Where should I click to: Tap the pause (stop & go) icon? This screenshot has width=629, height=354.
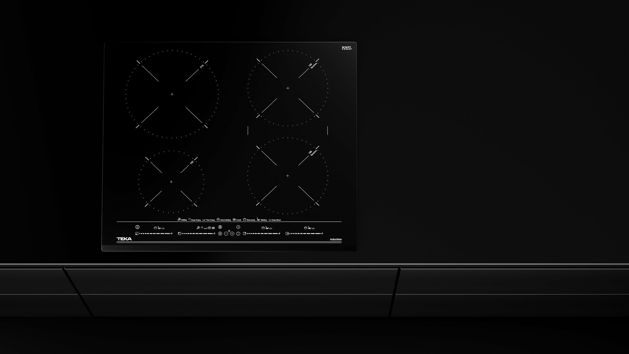click(238, 227)
